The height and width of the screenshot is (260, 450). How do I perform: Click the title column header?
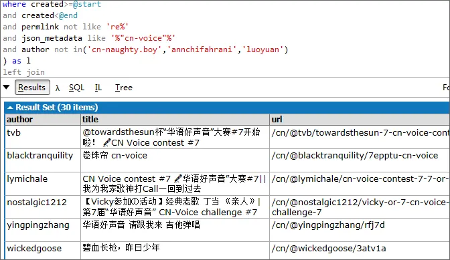175,120
